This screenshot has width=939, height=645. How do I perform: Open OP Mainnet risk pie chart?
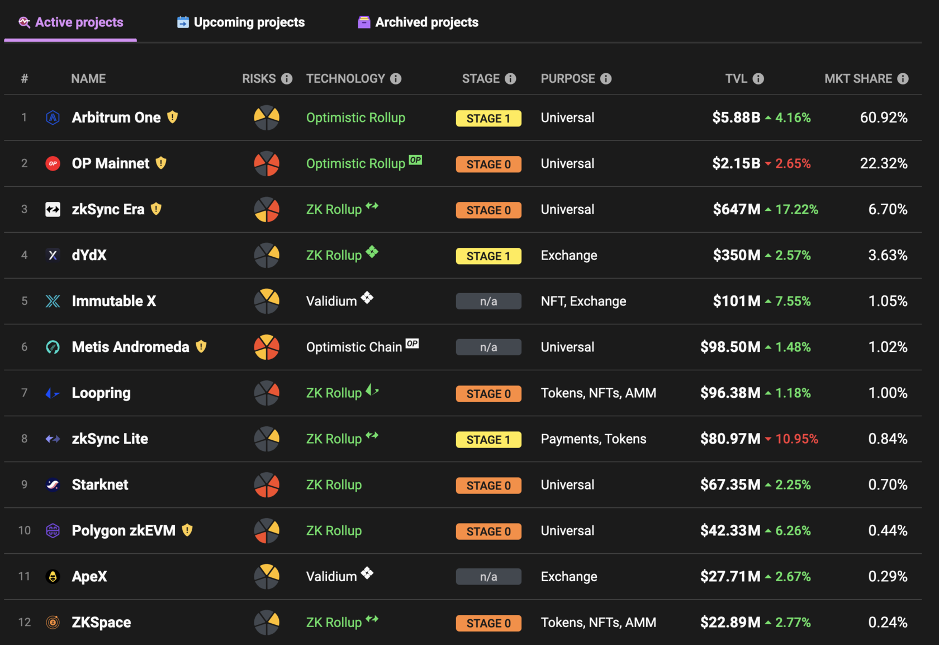point(267,163)
